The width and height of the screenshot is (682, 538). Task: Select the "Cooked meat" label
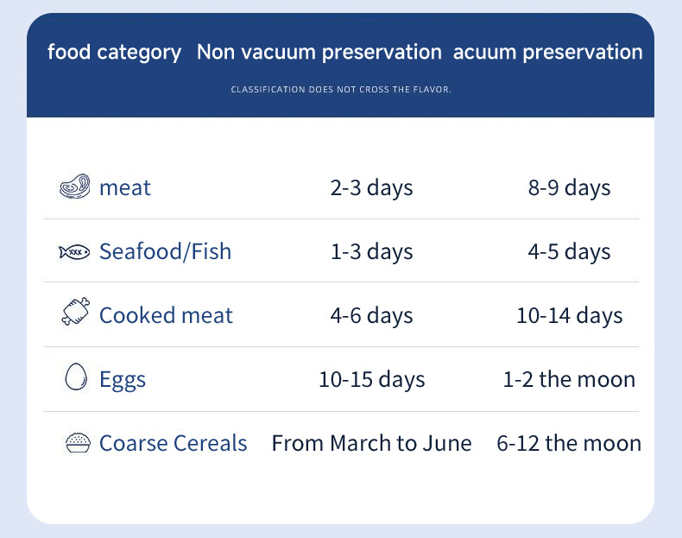(166, 315)
